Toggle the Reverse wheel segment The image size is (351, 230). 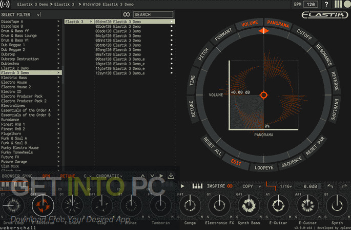(x=335, y=81)
